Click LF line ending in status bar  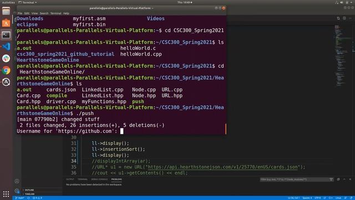pos(324,198)
